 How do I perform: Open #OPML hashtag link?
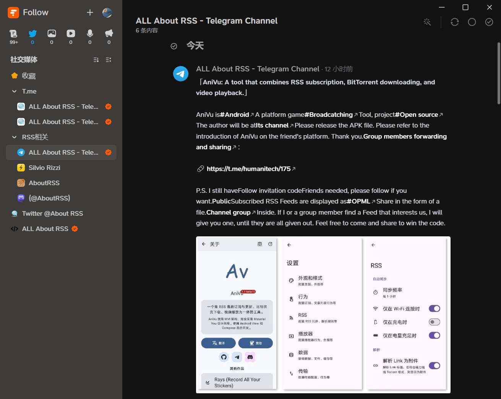click(361, 201)
